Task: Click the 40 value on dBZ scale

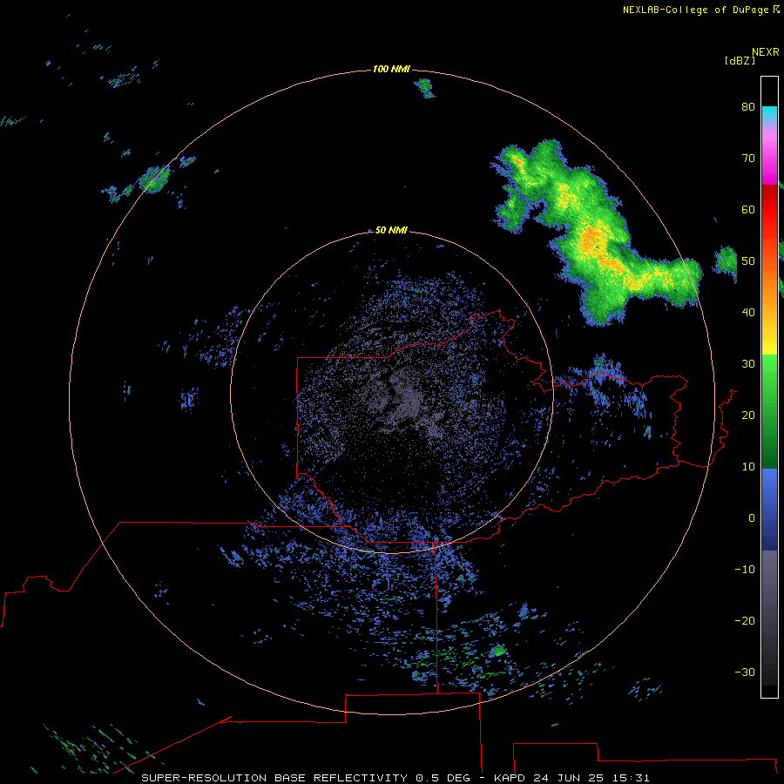Action: (748, 312)
